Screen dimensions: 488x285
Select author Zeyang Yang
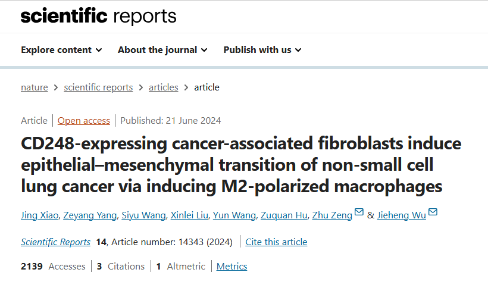pos(90,215)
